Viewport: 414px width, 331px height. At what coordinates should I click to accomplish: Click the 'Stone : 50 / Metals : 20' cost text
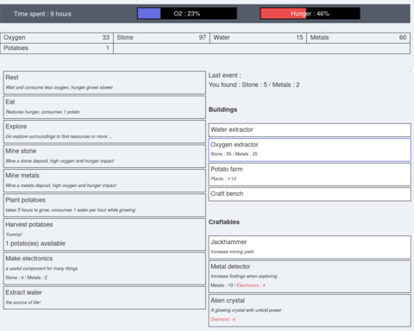click(x=234, y=154)
